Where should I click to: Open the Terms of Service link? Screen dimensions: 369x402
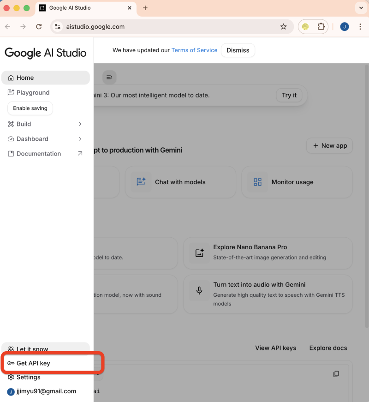194,50
